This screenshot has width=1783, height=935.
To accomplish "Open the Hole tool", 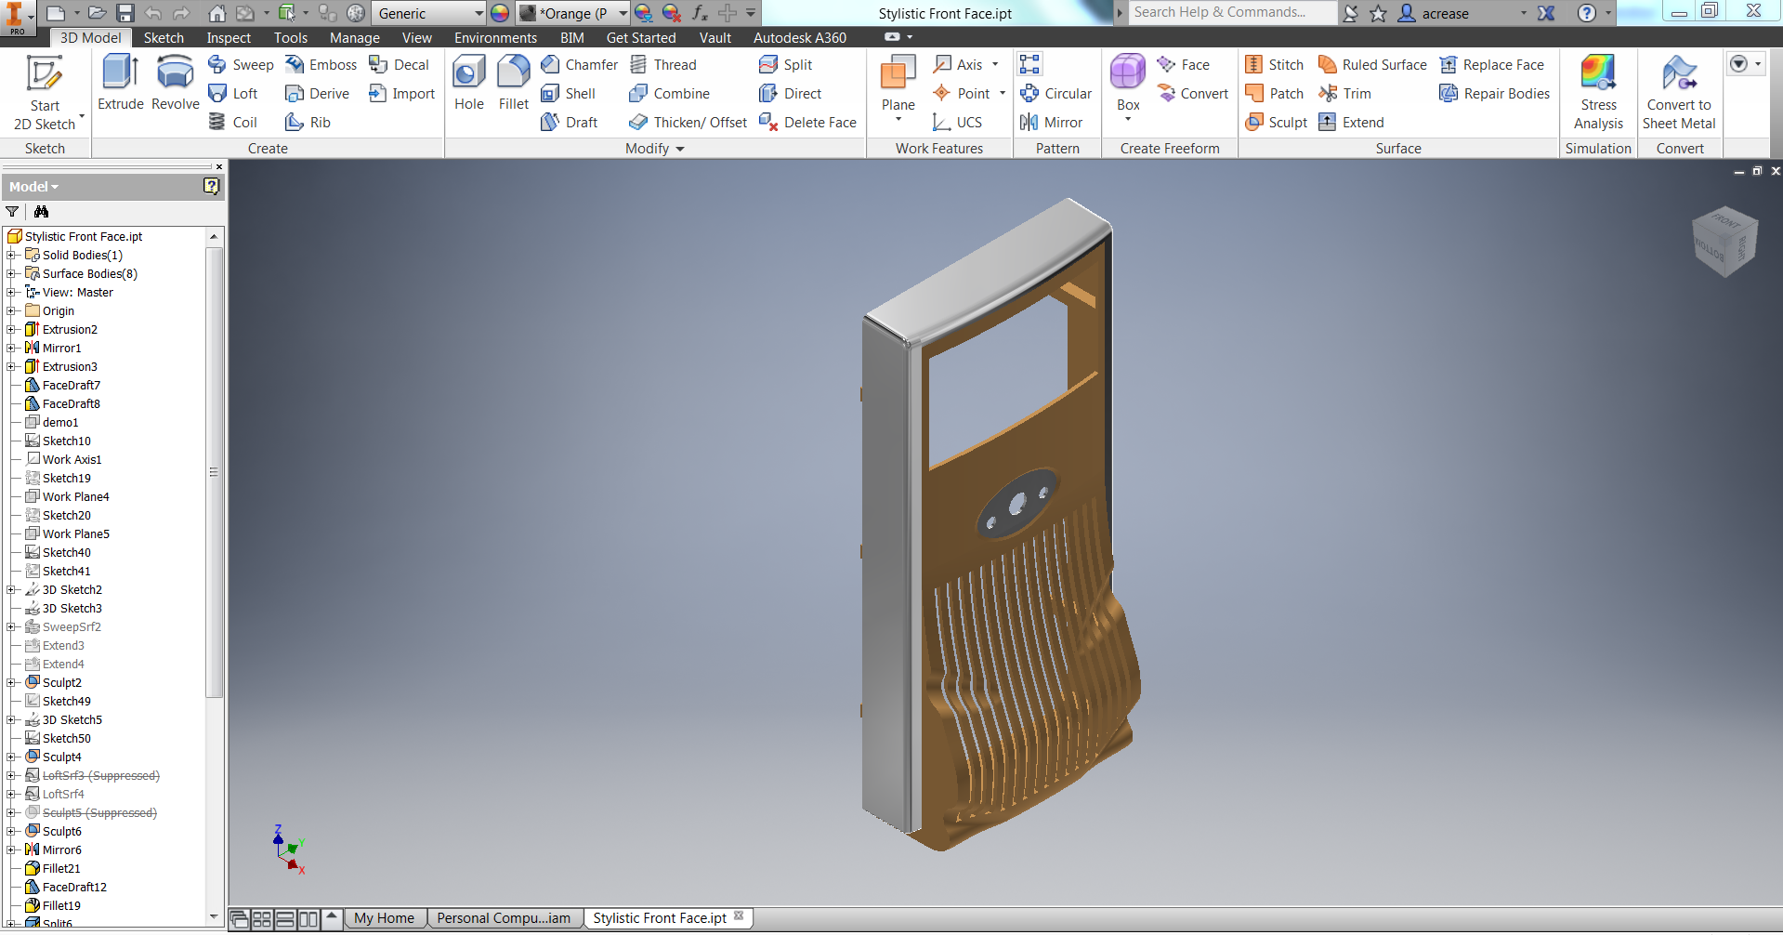I will click(468, 83).
